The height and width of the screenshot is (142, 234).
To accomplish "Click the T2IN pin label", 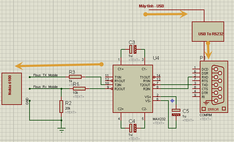I will (118, 85).
